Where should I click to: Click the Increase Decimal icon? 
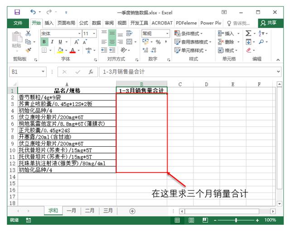[145, 50]
